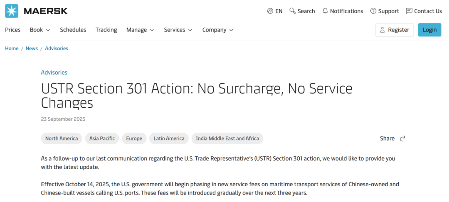449x202 pixels.
Task: Select the North America region tag
Action: click(x=62, y=139)
